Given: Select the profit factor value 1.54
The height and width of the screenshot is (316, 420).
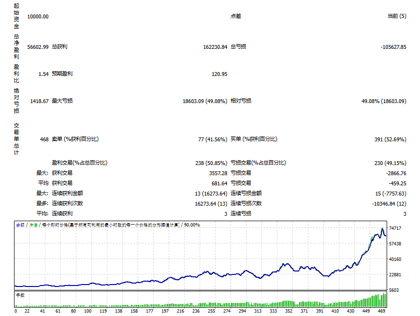Looking at the screenshot, I should [x=43, y=75].
